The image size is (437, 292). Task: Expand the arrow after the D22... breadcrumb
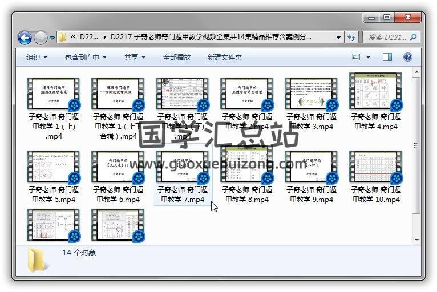105,37
